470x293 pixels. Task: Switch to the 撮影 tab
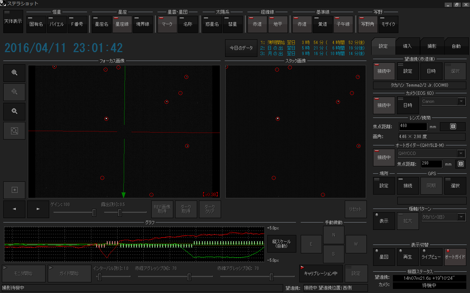[432, 46]
